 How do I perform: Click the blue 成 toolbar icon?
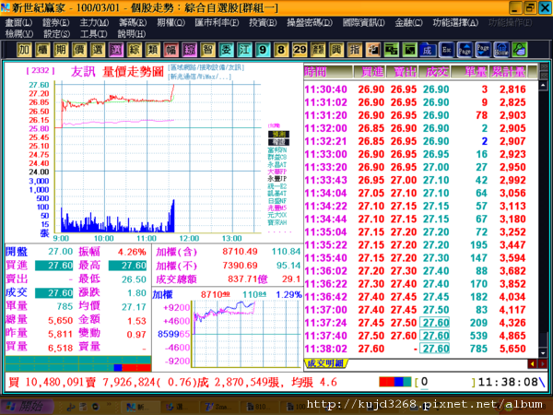click(428, 50)
